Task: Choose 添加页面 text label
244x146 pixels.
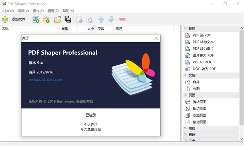Action: (x=200, y=115)
